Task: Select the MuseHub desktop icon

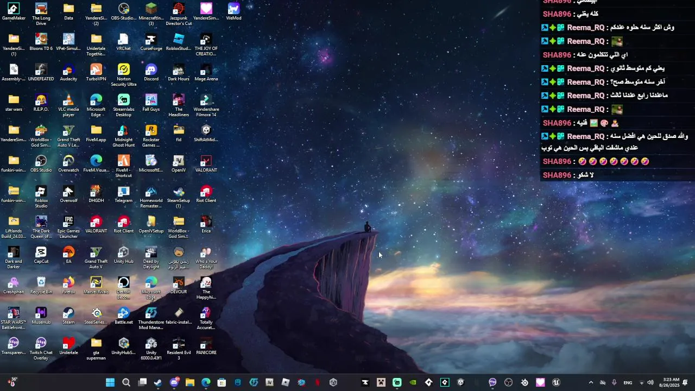Action: (x=41, y=316)
